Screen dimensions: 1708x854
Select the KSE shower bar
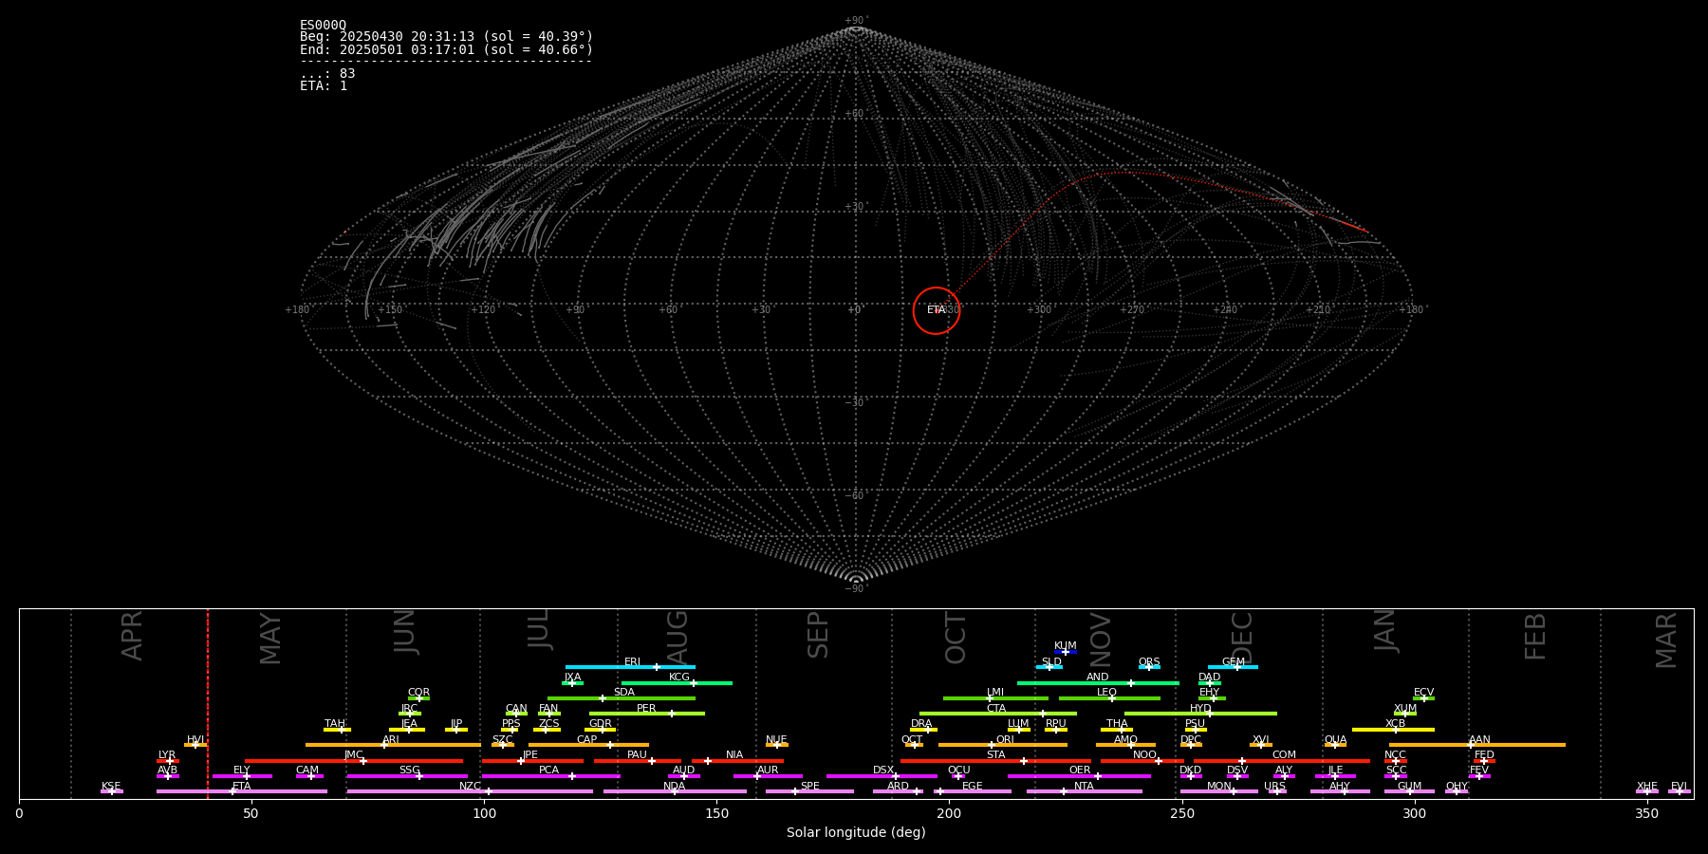[112, 791]
